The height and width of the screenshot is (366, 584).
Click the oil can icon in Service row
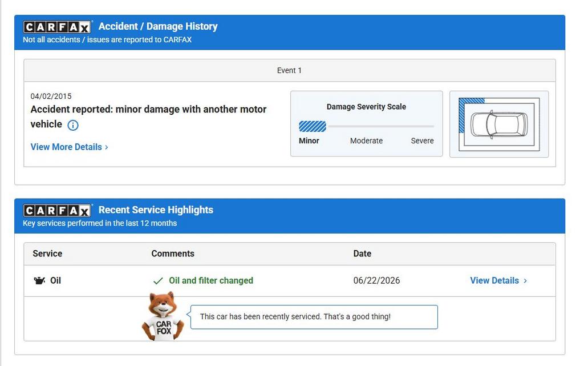tap(39, 281)
